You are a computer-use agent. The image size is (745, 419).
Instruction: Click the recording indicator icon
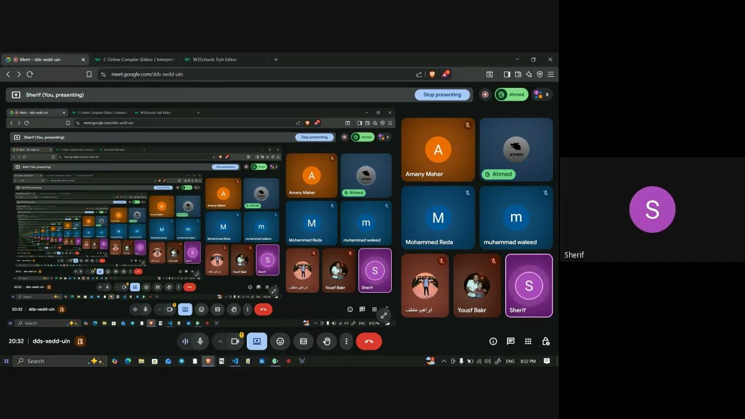point(485,94)
